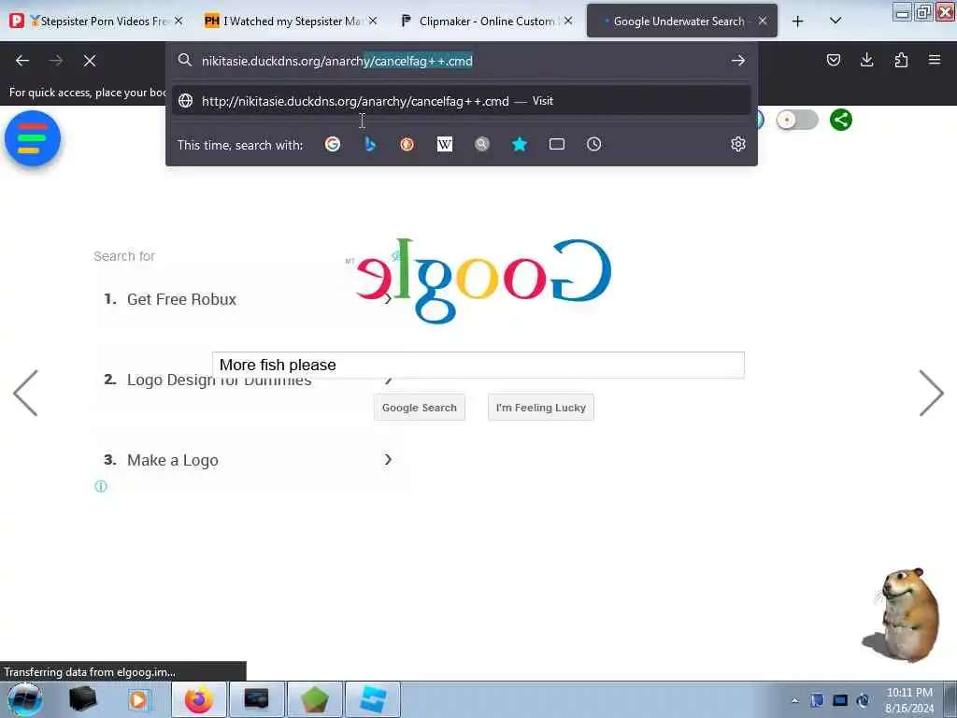Expand the Get Free Robux chevron
The image size is (957, 718).
coord(388,298)
